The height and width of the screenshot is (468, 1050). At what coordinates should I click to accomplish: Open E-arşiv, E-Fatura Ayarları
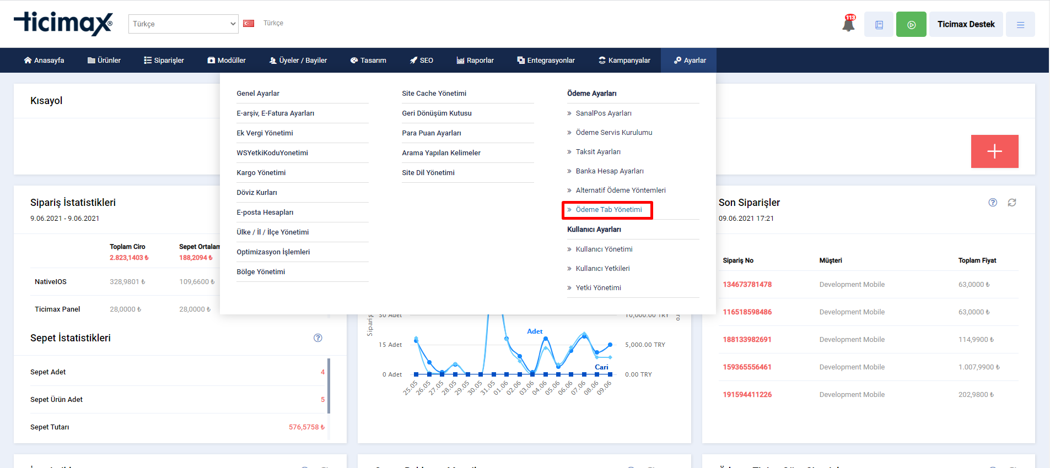point(276,113)
